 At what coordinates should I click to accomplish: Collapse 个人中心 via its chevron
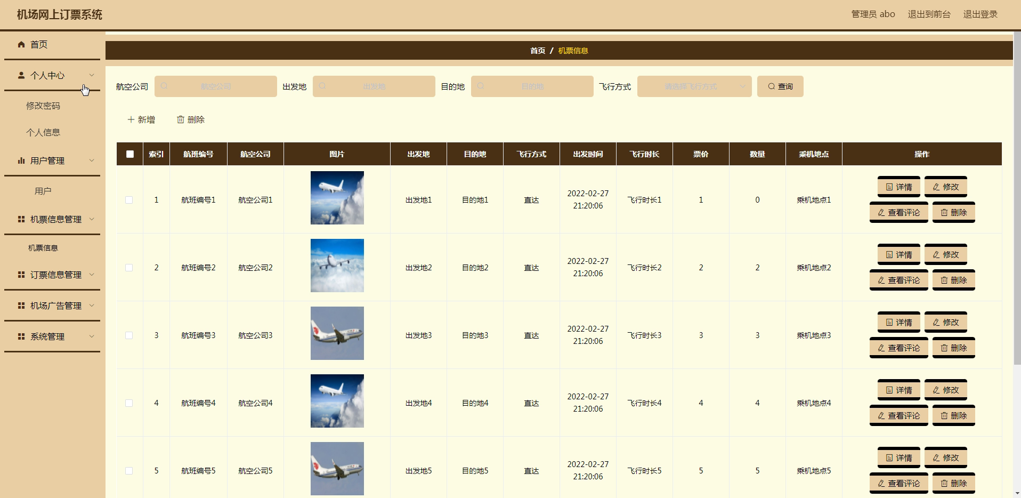click(92, 75)
